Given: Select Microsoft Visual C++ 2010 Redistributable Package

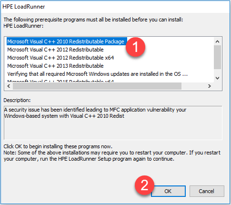Looking at the screenshot, I should pyautogui.click(x=67, y=41).
